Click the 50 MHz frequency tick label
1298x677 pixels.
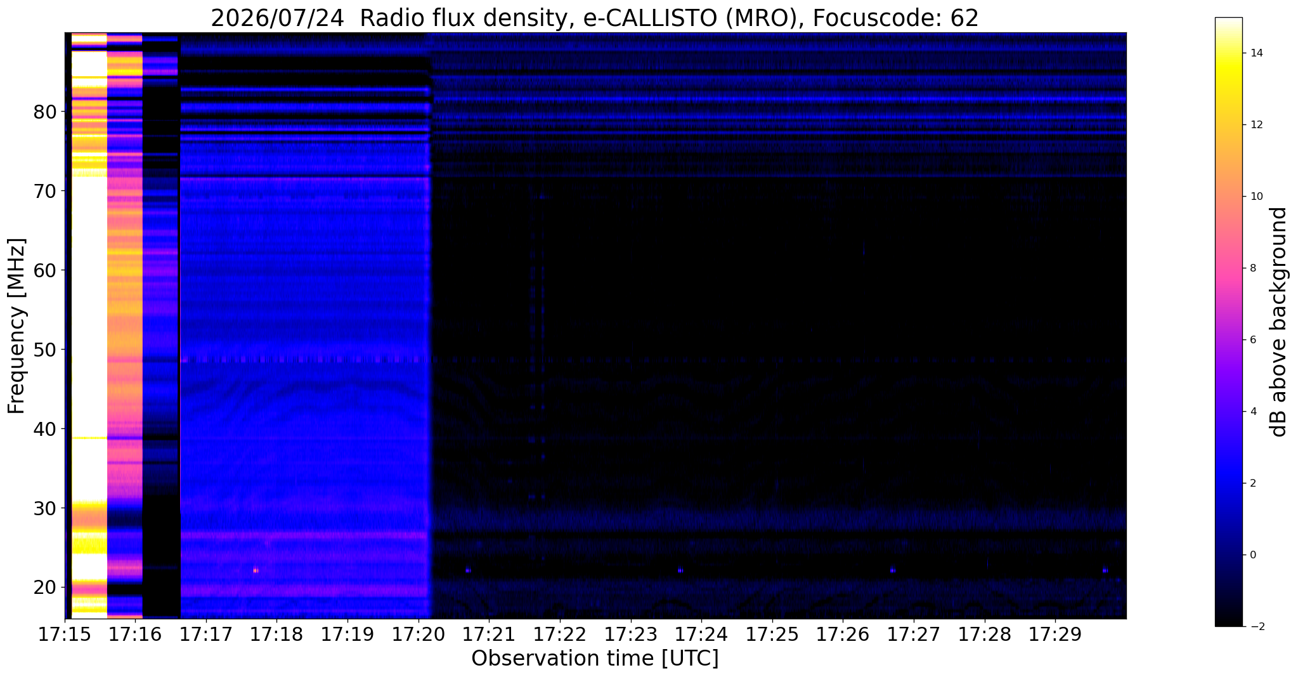(44, 350)
